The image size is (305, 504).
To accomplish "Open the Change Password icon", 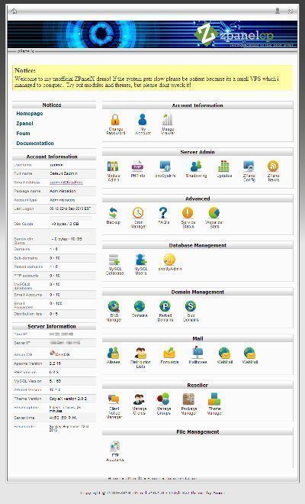I will 115,120.
